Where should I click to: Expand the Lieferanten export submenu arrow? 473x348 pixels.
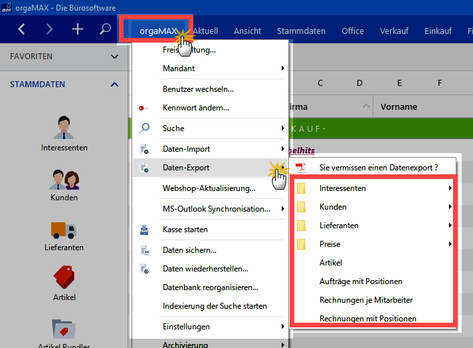pos(450,226)
